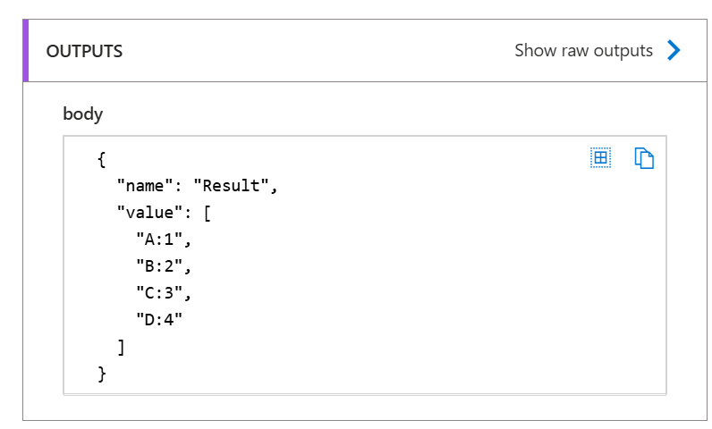Click the closing curly brace of JSON

pos(102,374)
